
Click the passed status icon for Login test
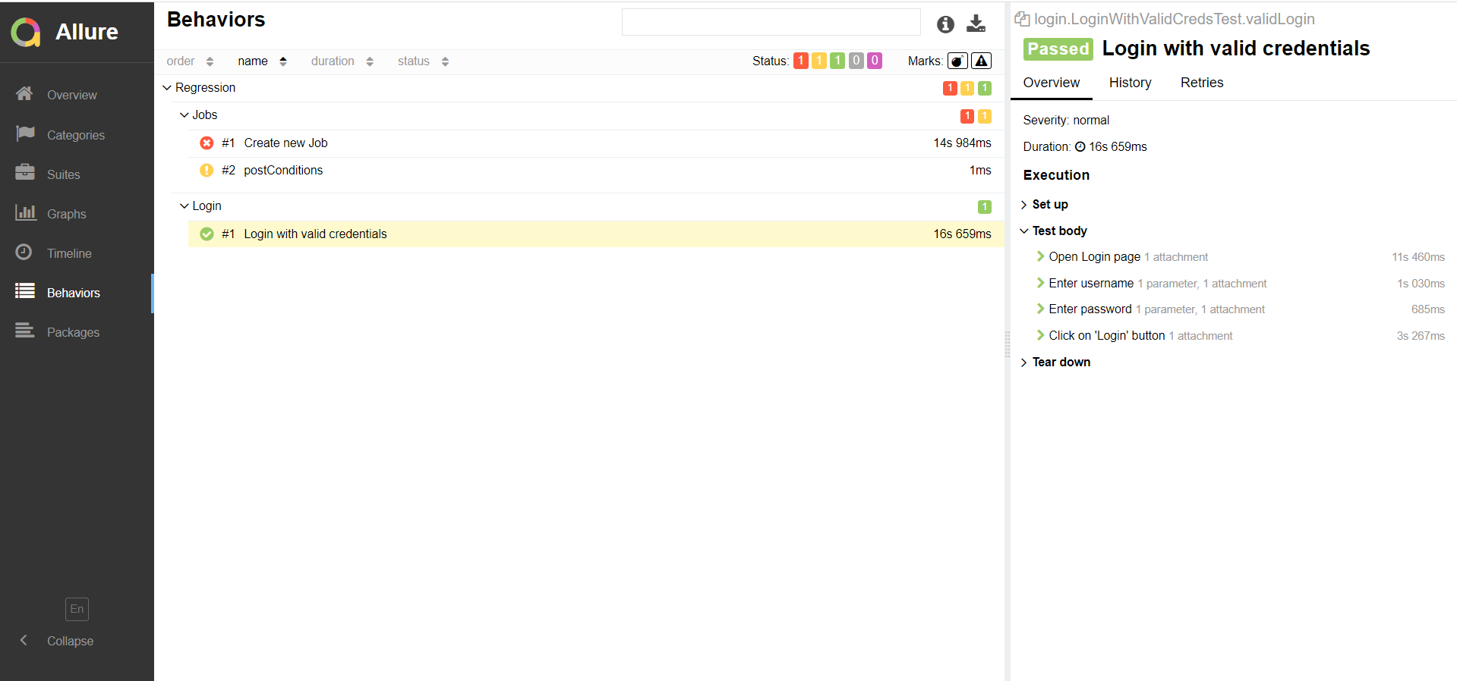(207, 234)
